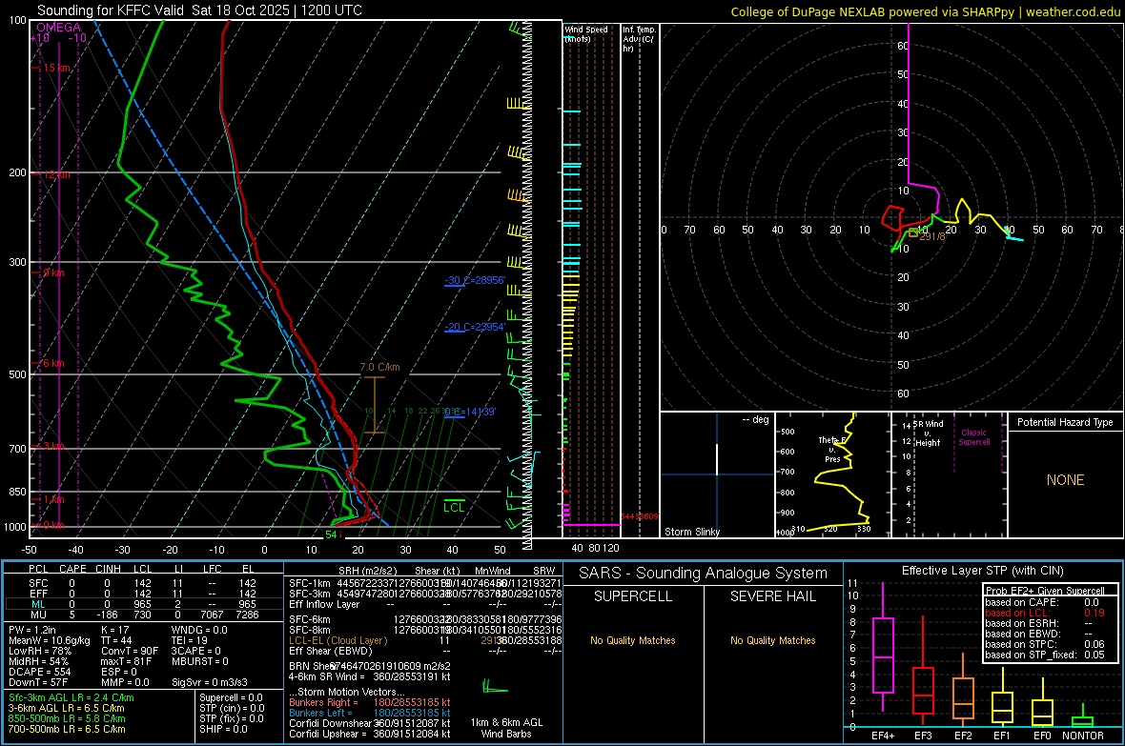Click the 'Wind Speed (knots)' panel header
Screen dimensions: 1125x746
pyautogui.click(x=585, y=33)
